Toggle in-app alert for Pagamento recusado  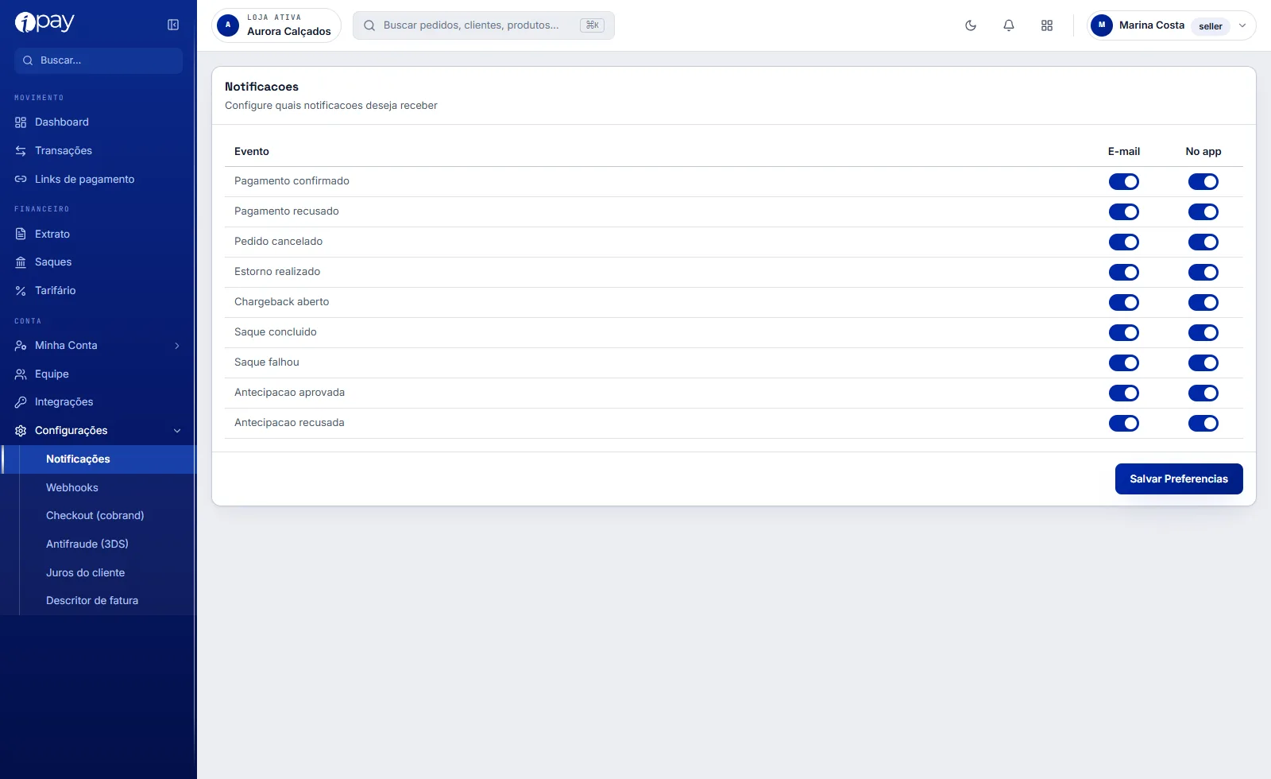pos(1203,212)
